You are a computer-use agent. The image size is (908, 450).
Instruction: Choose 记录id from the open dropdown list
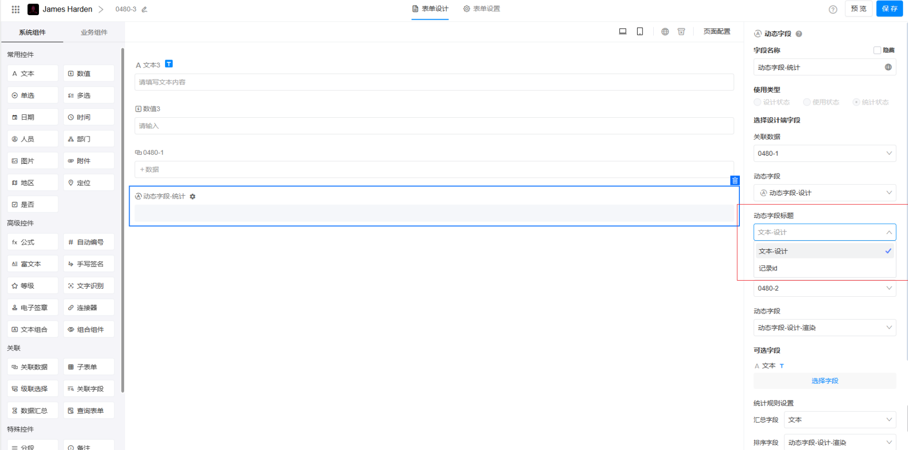(x=768, y=268)
